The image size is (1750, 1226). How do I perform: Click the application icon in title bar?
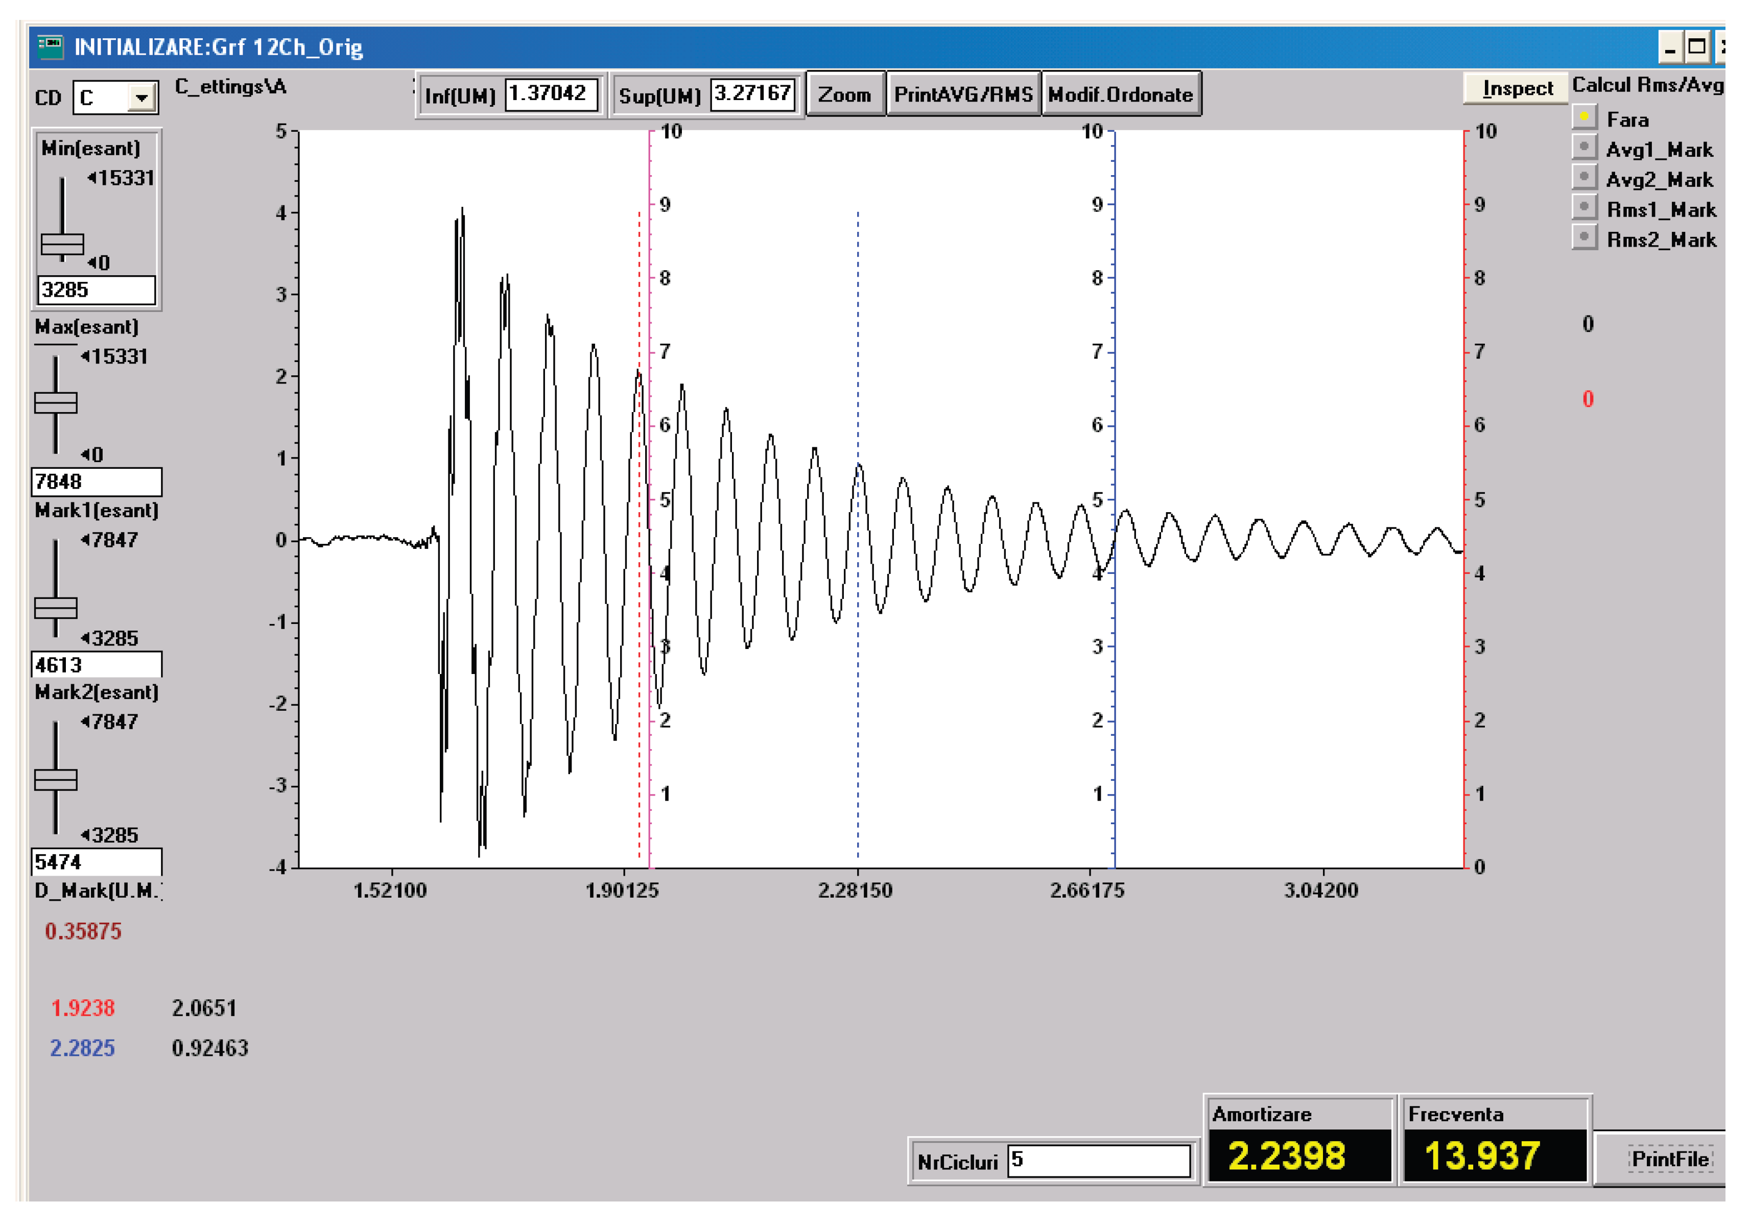pos(50,46)
